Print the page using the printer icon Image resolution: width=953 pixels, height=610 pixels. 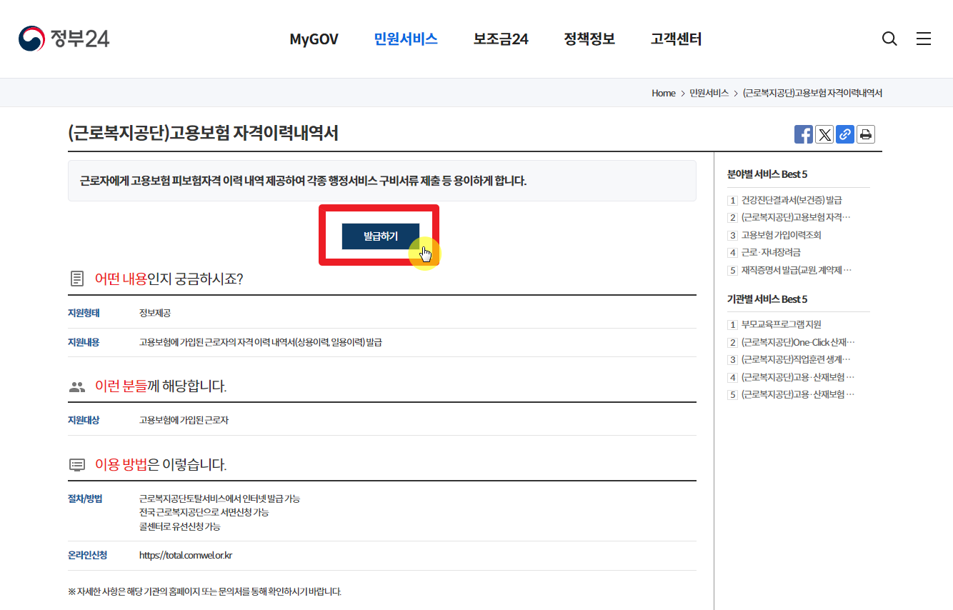coord(865,134)
